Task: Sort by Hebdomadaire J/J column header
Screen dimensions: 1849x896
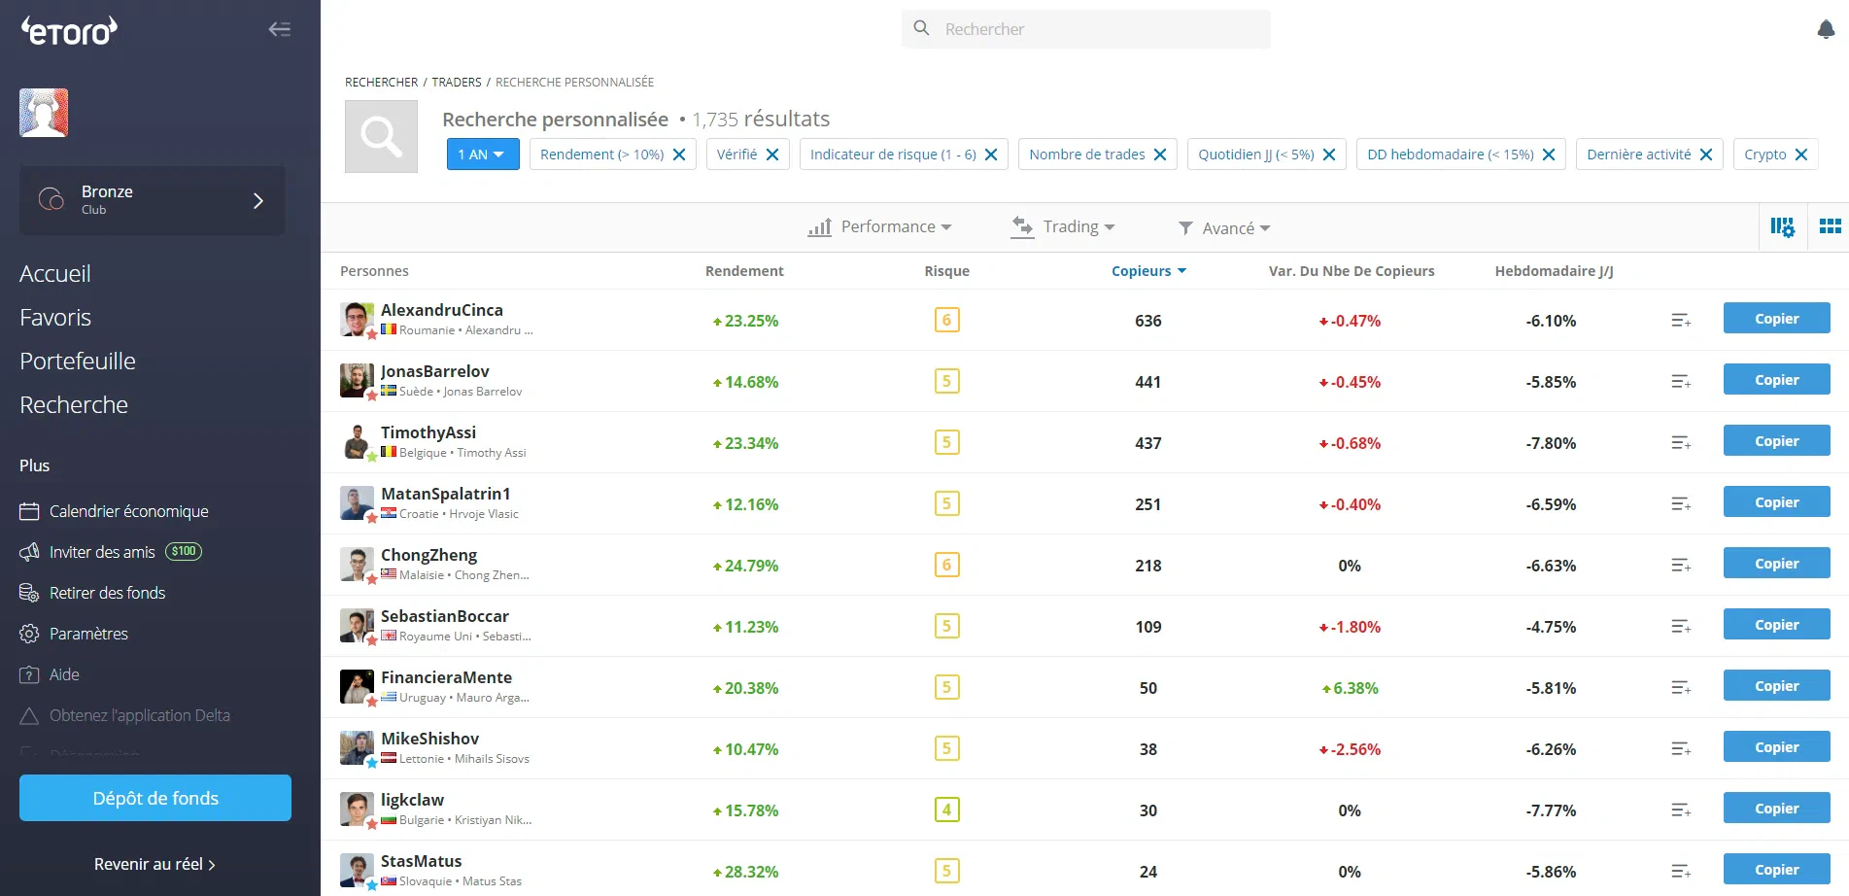Action: (1555, 271)
